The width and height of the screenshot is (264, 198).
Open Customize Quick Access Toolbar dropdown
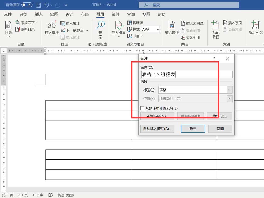[x=66, y=5]
